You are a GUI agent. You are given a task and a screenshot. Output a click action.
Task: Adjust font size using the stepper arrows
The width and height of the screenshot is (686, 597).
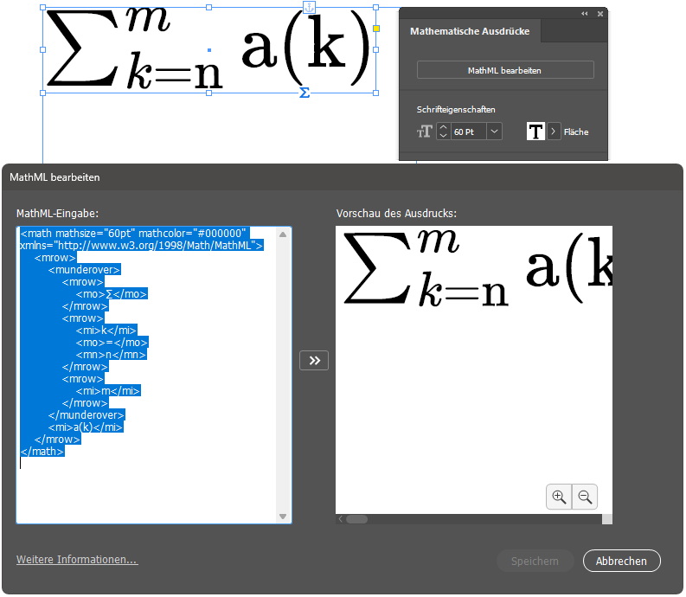click(x=443, y=132)
